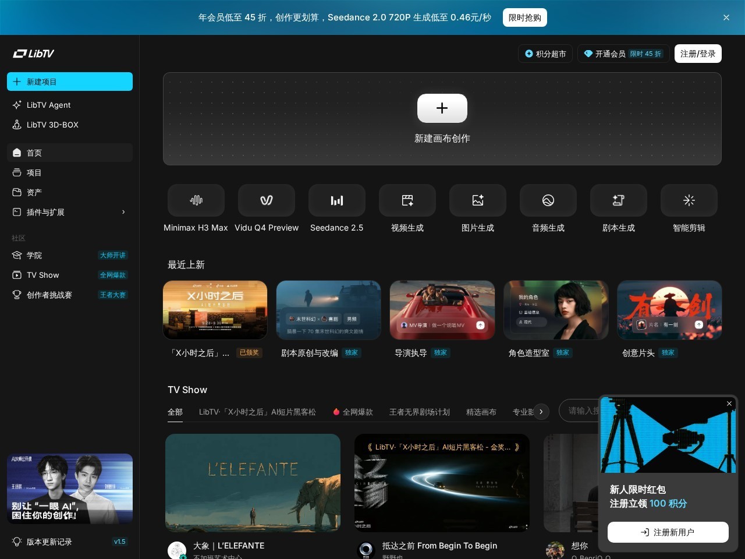Open 音频生成 icon

point(548,200)
